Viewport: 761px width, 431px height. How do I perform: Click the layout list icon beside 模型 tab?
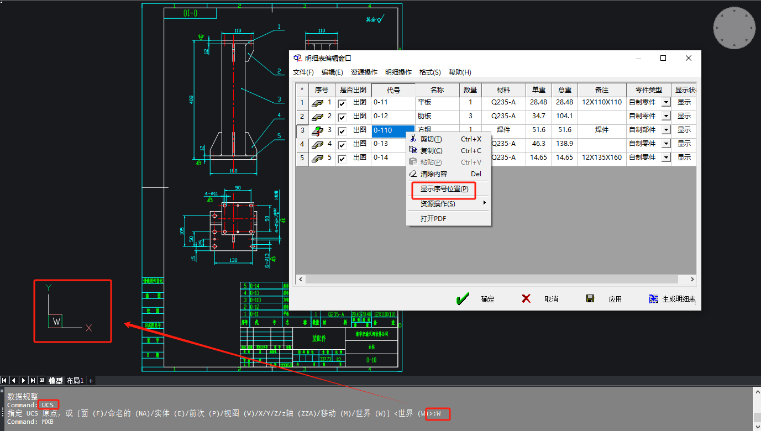click(x=41, y=380)
